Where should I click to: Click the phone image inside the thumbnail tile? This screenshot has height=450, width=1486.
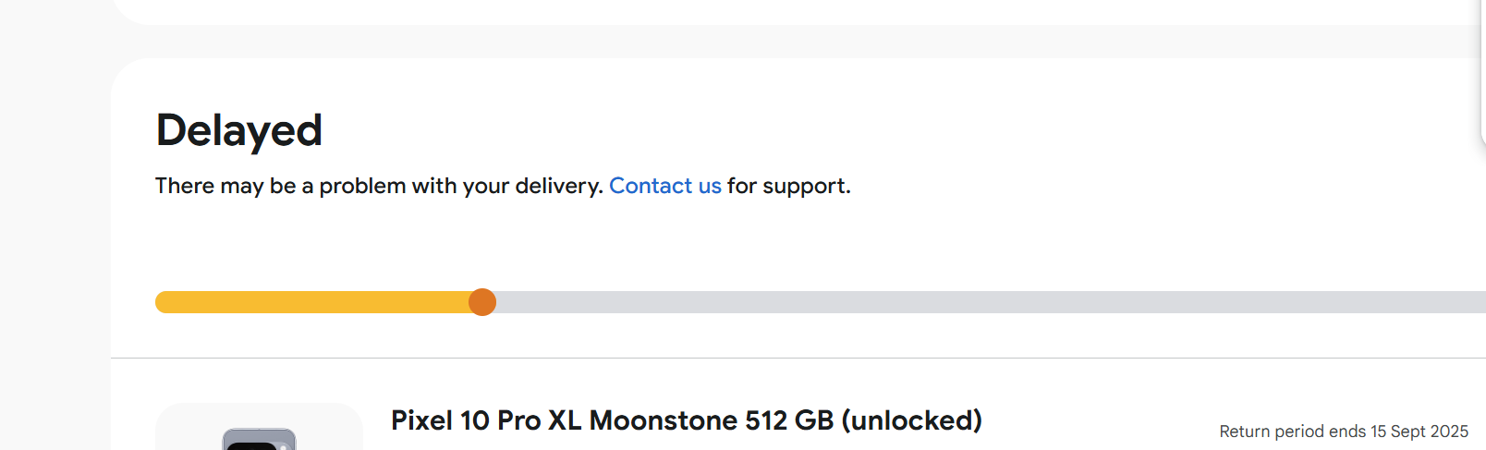click(x=260, y=440)
